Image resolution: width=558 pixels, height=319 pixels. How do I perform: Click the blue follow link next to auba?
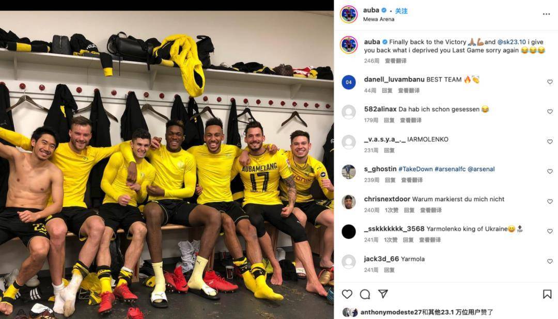click(x=401, y=11)
